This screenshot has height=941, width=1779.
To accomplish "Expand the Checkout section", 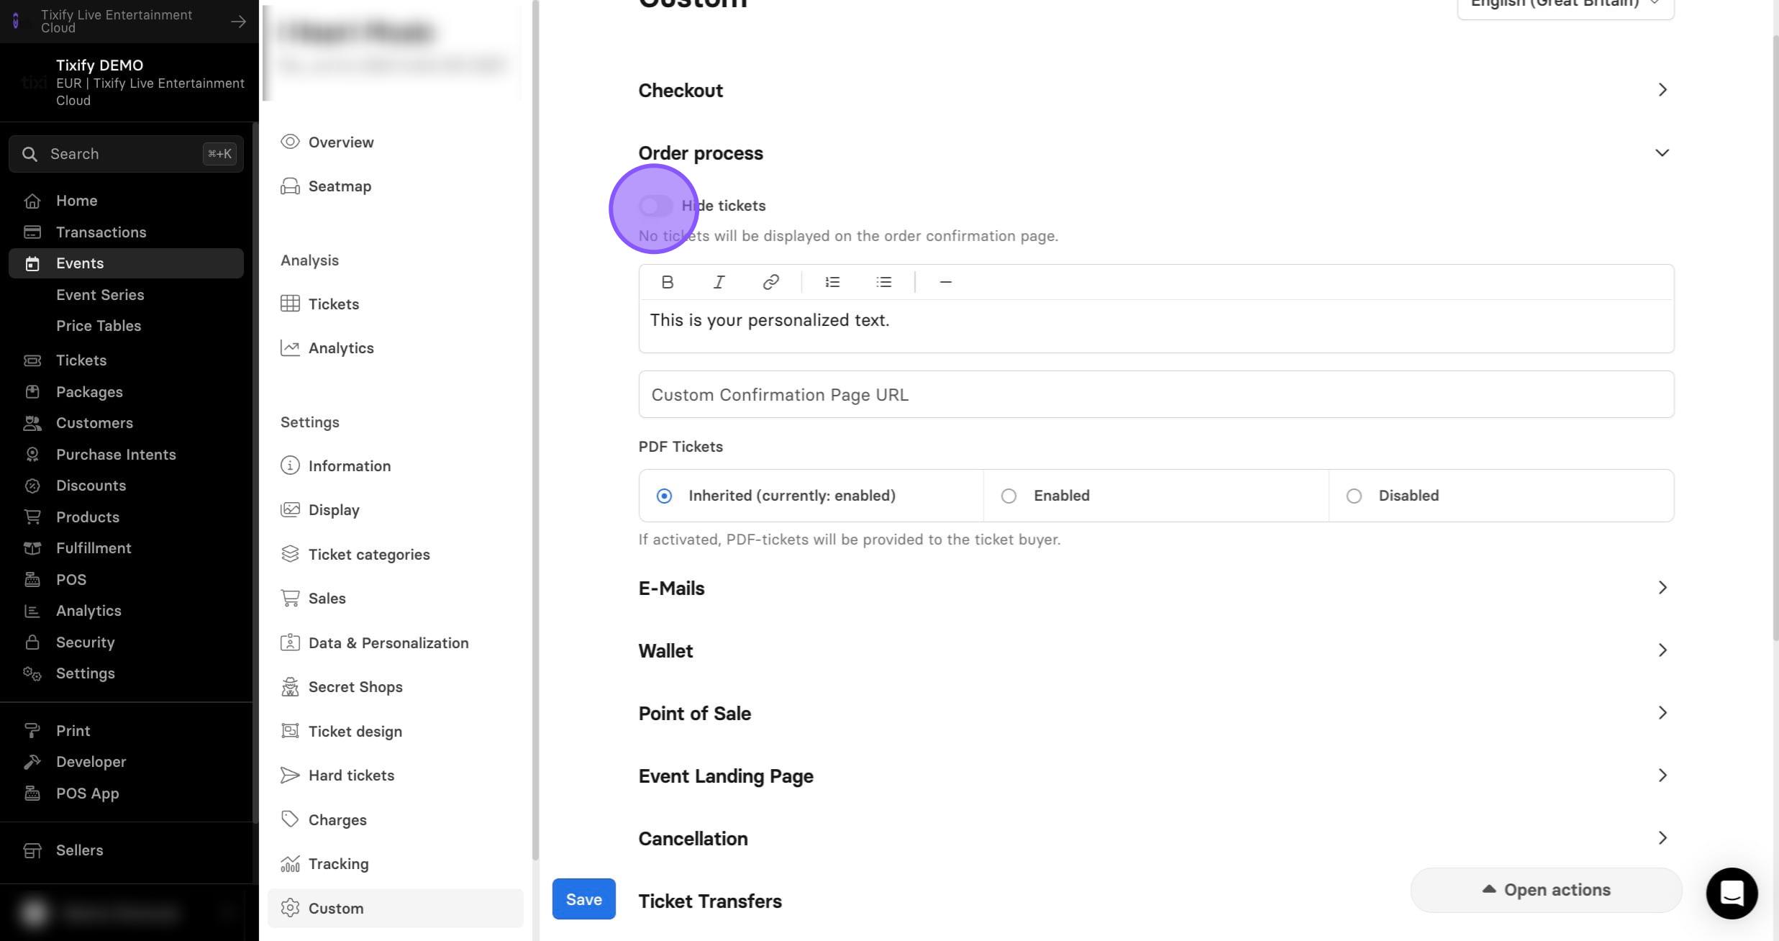I will pyautogui.click(x=1156, y=90).
